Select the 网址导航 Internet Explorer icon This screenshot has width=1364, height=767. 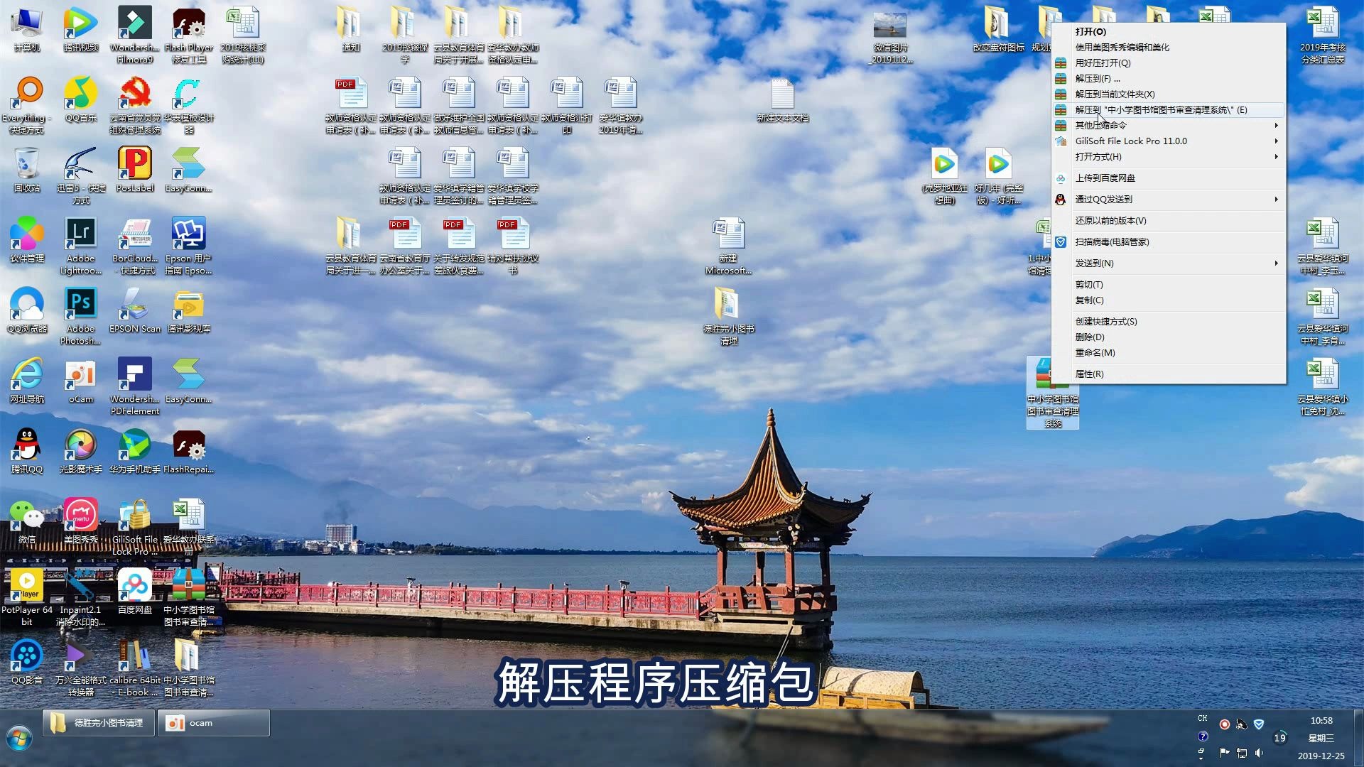click(x=27, y=382)
